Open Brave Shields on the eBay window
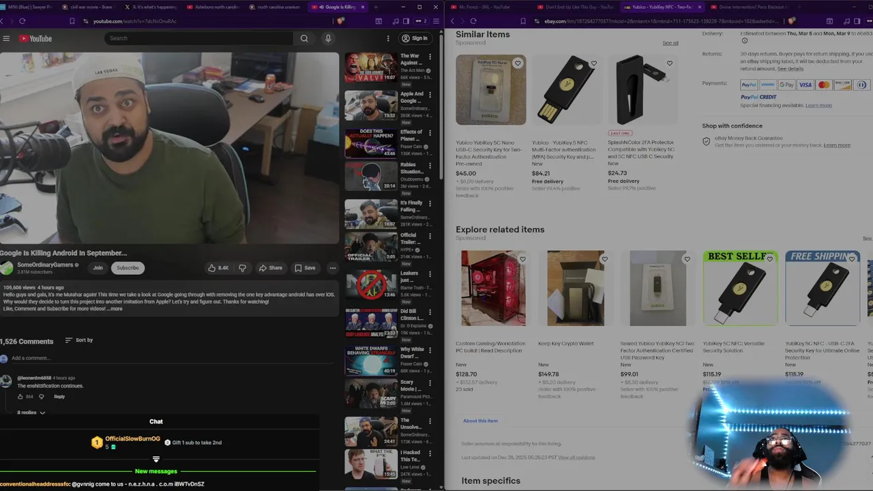The image size is (873, 491). (792, 21)
